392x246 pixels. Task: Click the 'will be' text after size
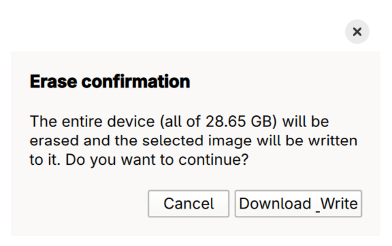coord(306,121)
